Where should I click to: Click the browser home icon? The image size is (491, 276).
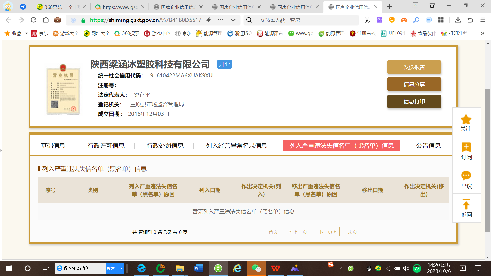46,20
